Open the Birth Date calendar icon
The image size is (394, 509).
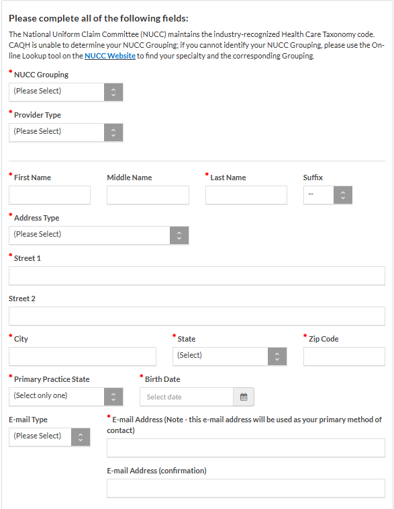point(244,397)
